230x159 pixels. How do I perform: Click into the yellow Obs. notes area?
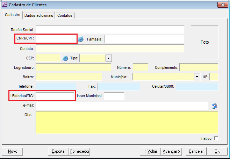coord(127,122)
